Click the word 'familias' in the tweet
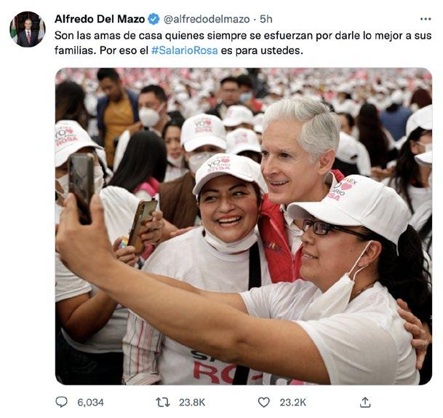The image size is (443, 418). (x=75, y=50)
